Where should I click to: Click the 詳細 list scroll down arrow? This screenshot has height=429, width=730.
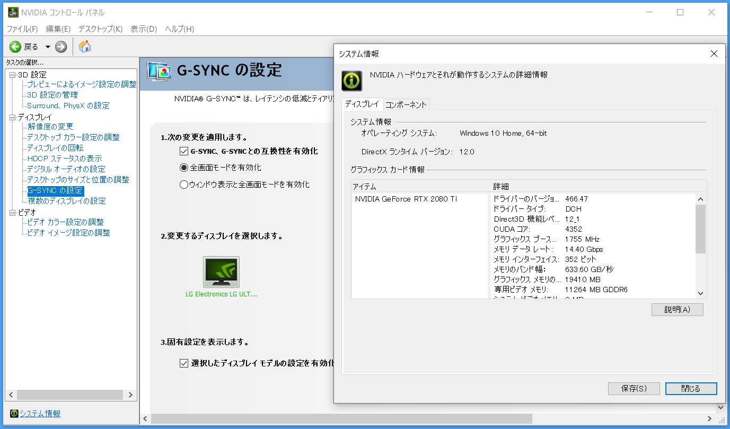[700, 293]
